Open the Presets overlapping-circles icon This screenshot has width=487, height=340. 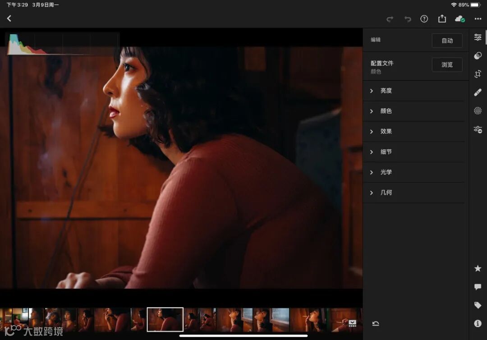478,55
